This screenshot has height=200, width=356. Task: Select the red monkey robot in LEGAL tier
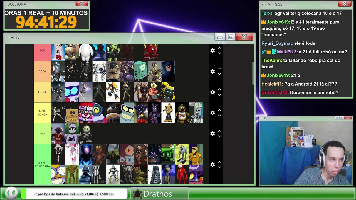(154, 92)
